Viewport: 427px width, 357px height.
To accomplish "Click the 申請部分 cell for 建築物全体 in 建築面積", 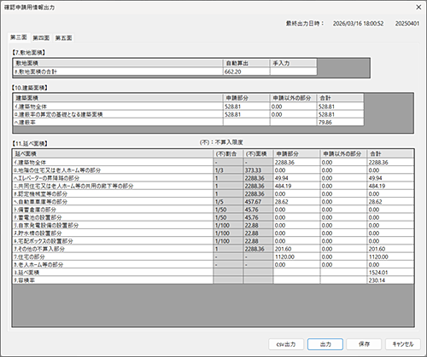I will [x=247, y=107].
